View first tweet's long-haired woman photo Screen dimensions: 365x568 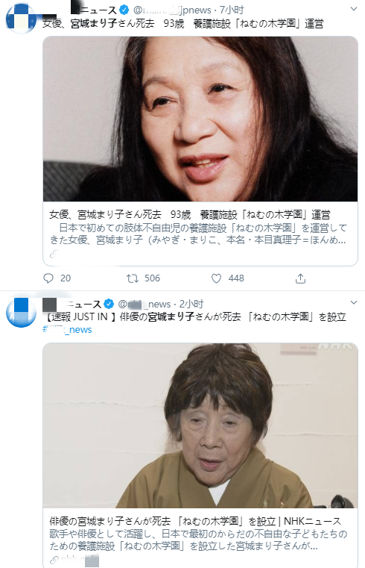pyautogui.click(x=200, y=119)
